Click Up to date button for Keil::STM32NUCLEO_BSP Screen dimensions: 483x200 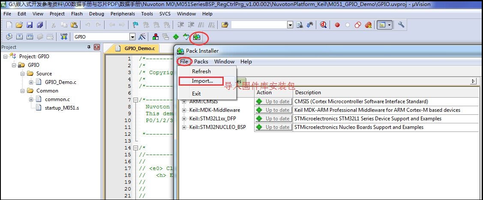click(x=273, y=127)
